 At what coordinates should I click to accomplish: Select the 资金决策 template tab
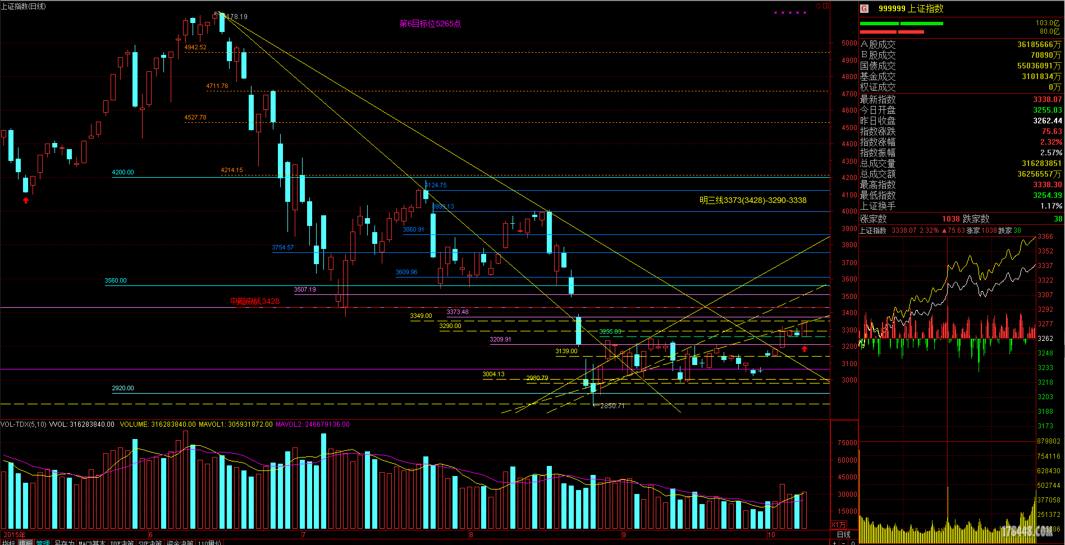click(180, 542)
